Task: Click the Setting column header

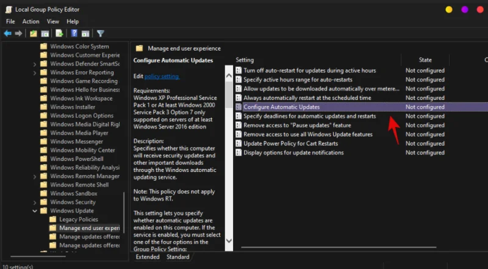Action: [245, 60]
